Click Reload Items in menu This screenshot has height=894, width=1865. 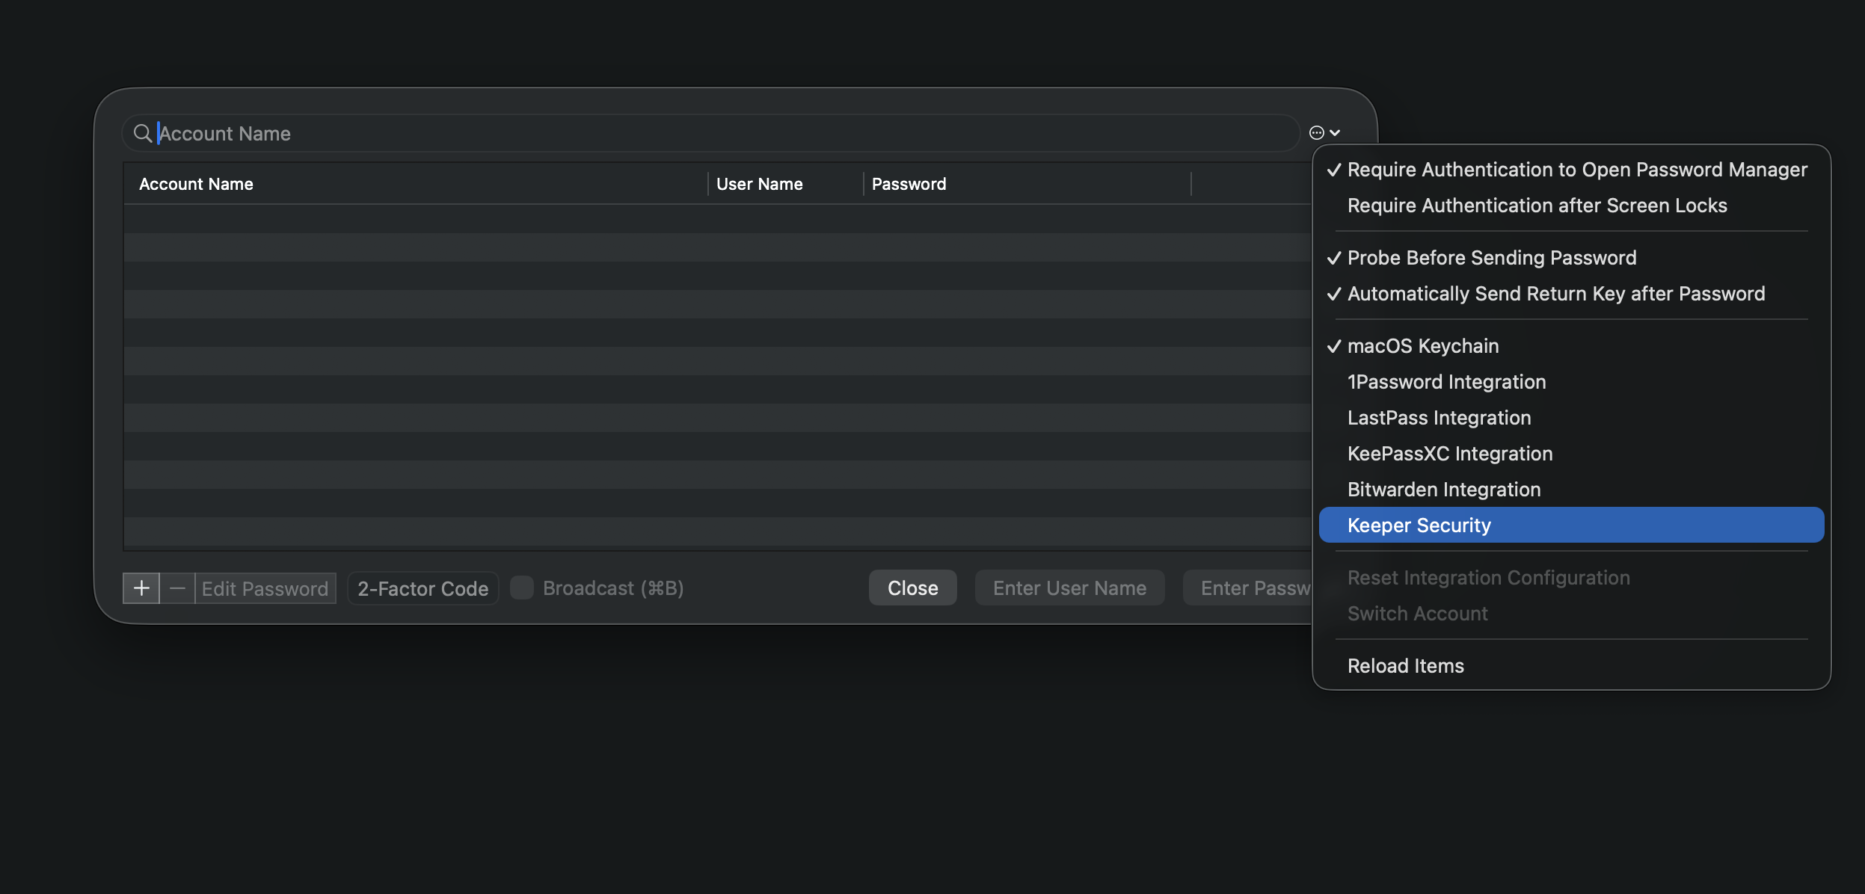coord(1405,666)
